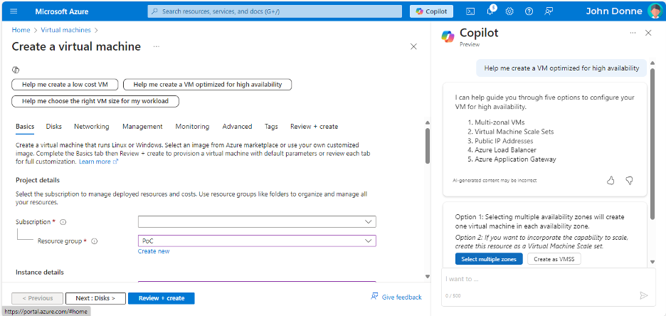Close the Copilot panel
The height and width of the screenshot is (316, 666).
648,33
